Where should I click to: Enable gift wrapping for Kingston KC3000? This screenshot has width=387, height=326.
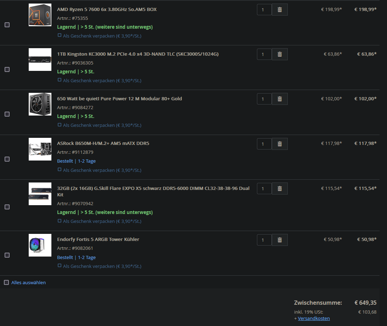60,80
